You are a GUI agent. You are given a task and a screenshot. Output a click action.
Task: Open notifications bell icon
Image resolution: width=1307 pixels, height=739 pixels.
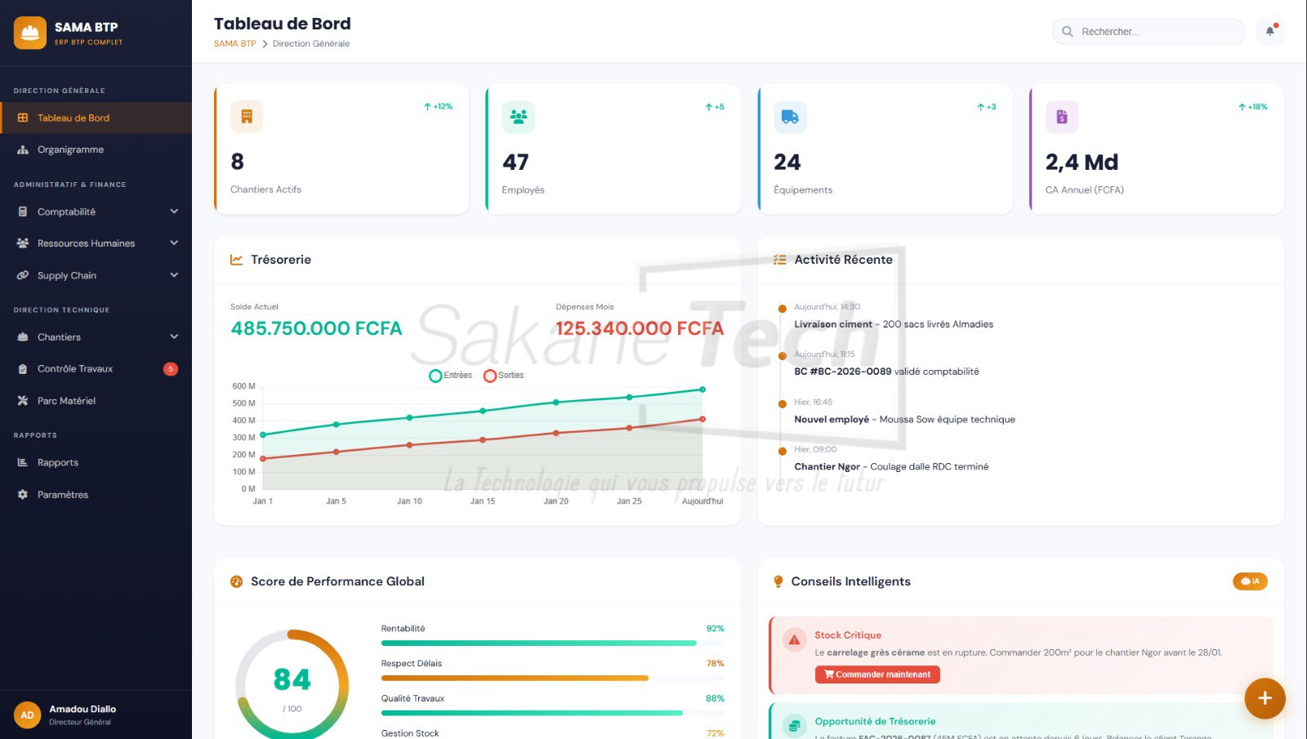1269,31
